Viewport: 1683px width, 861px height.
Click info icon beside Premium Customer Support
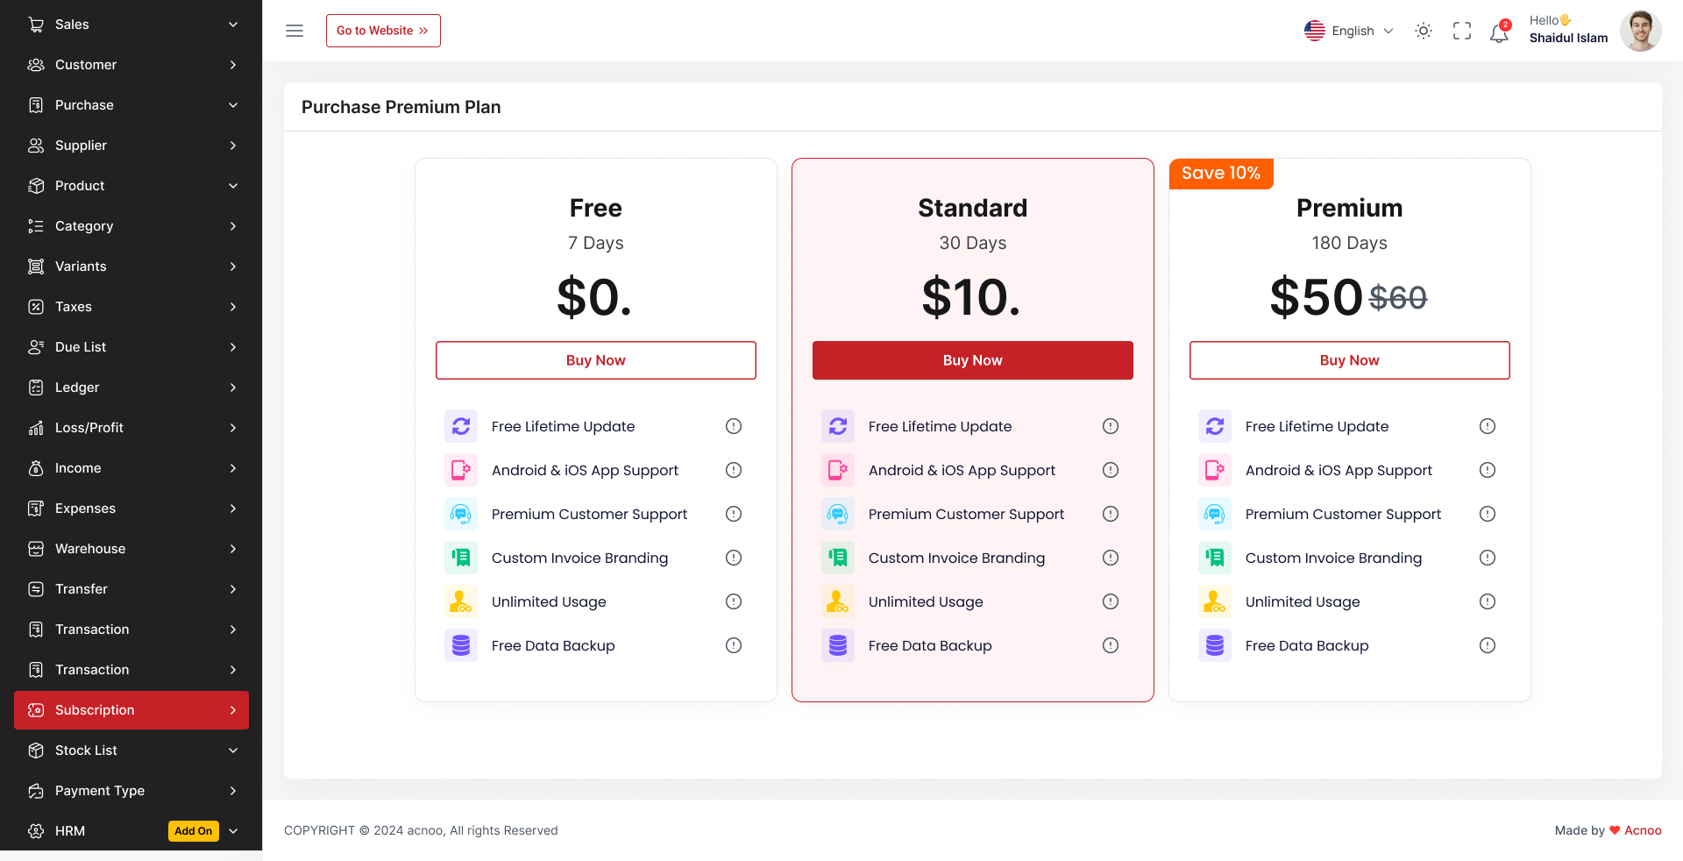(x=734, y=514)
